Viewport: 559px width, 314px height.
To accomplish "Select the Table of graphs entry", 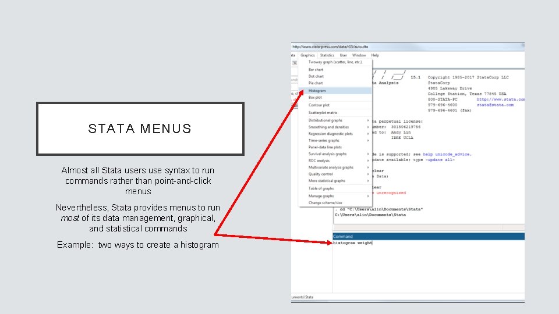I will click(x=335, y=188).
